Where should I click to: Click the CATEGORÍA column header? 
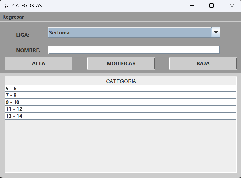(x=120, y=81)
